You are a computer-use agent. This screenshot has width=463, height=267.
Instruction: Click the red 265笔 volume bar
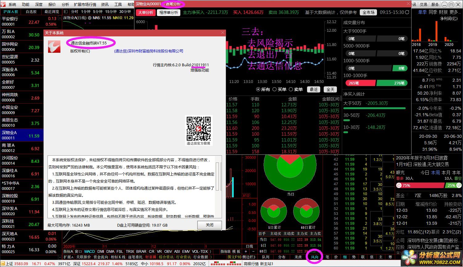click(x=361, y=83)
